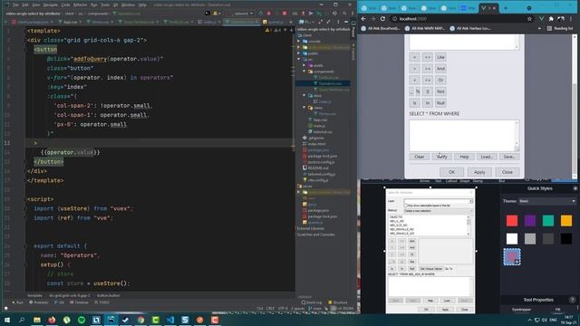Select Scratches and Consoles in project tree
Viewport: 580px width, 326px height.
tap(315, 235)
